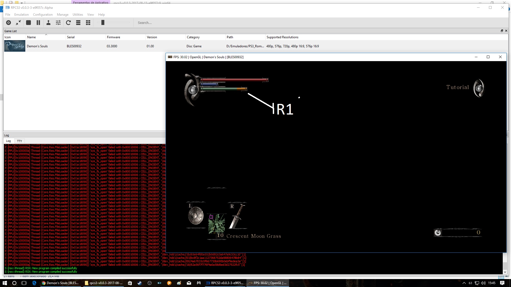This screenshot has height=287, width=511.
Task: Adjust the icon size slider handle
Action: [x=103, y=23]
